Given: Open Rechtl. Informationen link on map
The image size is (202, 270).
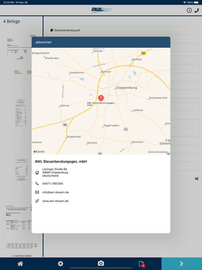Looking at the screenshot, I should coord(158,152).
